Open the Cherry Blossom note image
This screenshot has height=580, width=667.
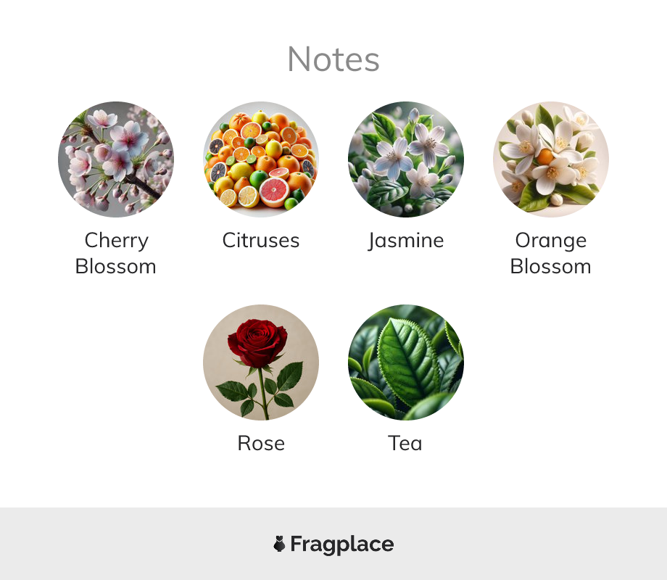[116, 159]
